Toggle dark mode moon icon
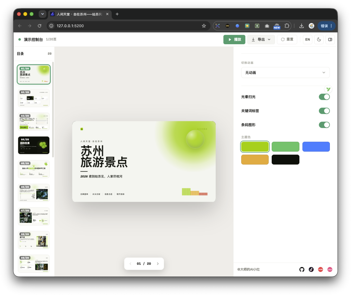Screen dimensions: 351x295 (319, 39)
